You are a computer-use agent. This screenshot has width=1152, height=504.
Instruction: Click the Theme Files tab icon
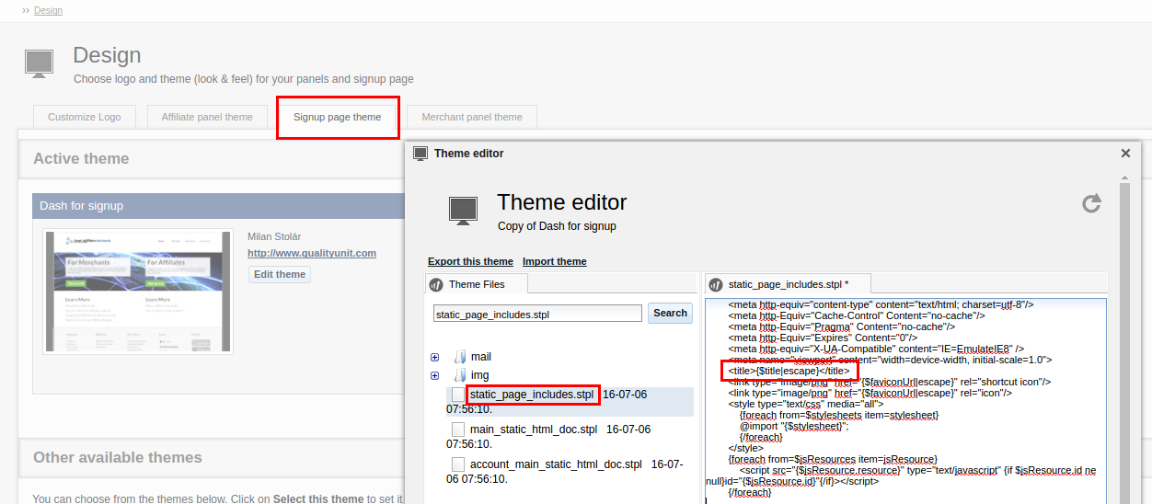tap(436, 285)
